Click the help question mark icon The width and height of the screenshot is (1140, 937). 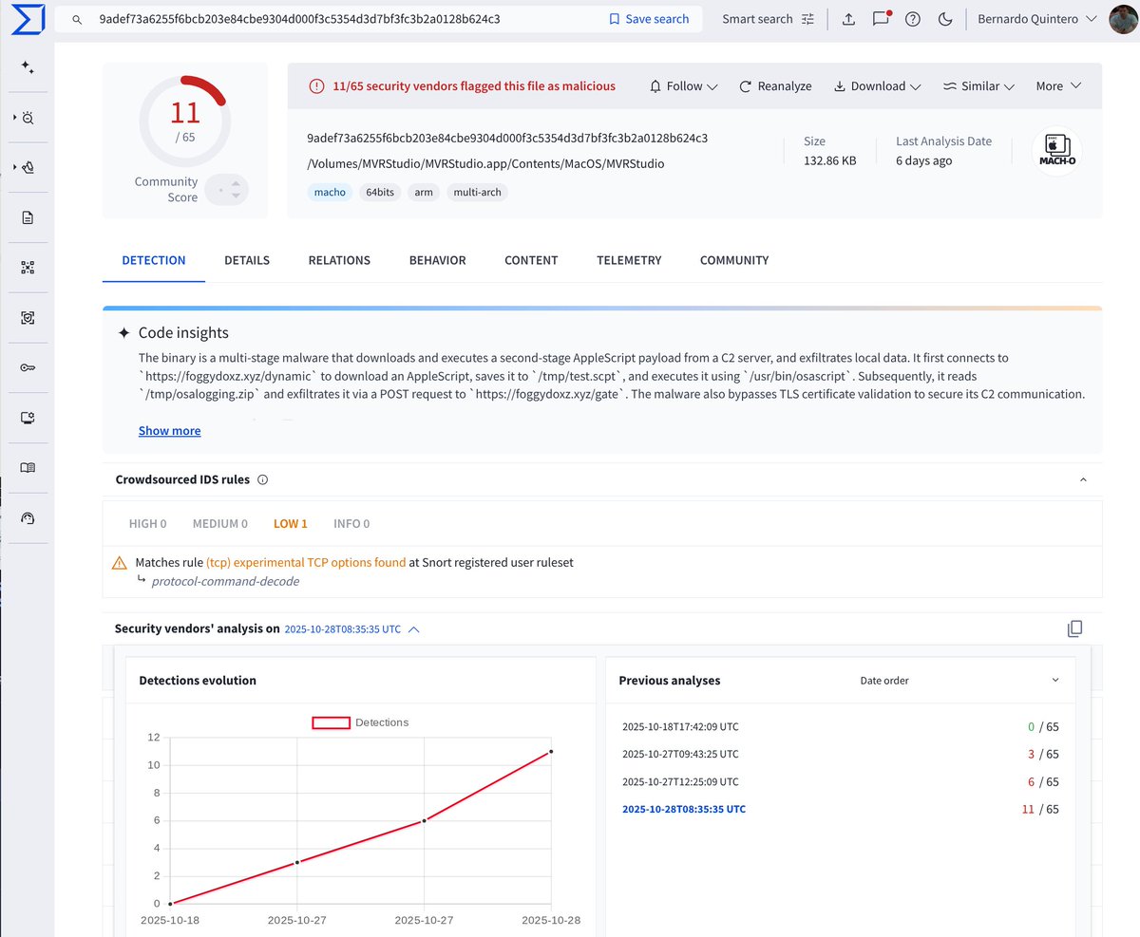click(x=913, y=19)
